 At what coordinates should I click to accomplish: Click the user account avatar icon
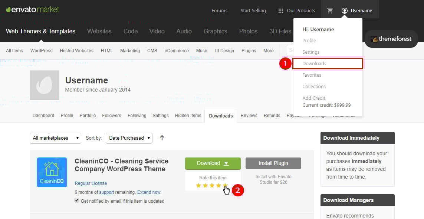[x=345, y=11]
